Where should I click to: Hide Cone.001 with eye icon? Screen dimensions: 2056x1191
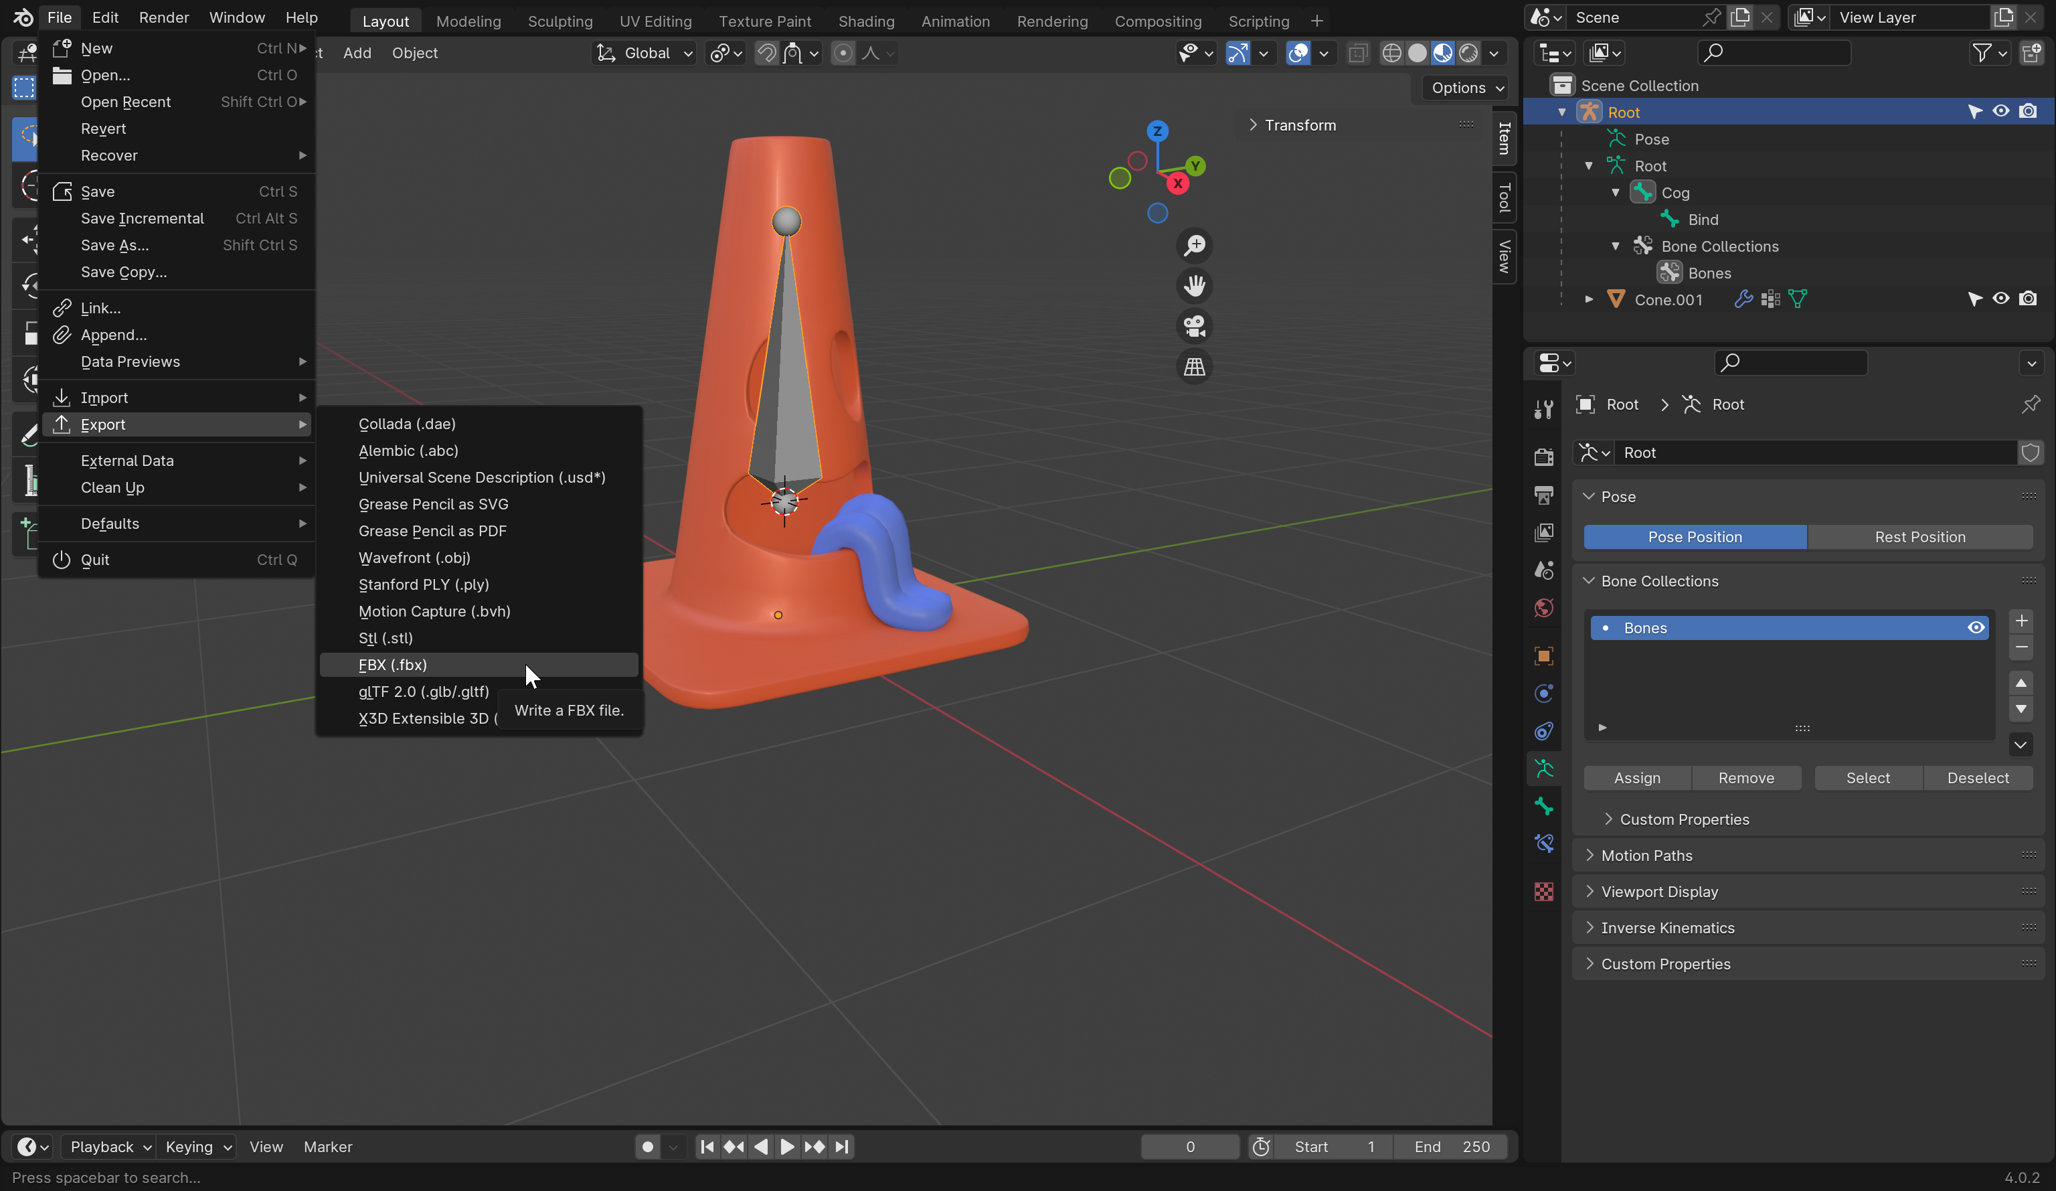coord(2000,299)
